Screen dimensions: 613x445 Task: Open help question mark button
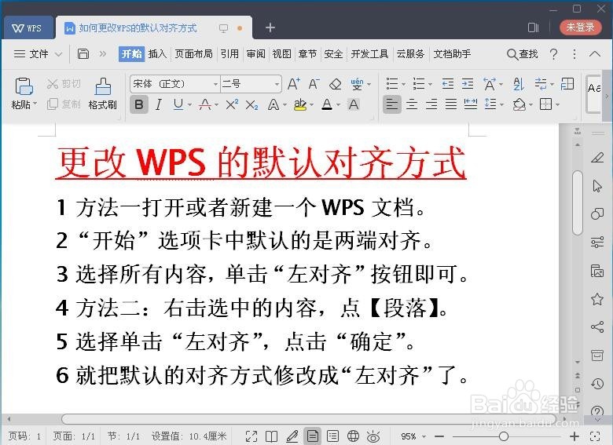[553, 53]
